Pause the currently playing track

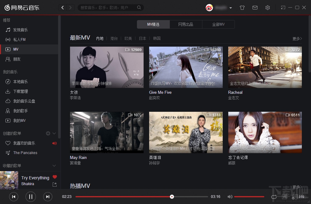(30, 197)
